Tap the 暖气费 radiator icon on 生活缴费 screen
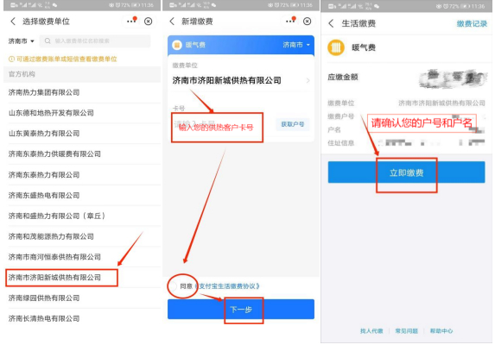 pos(336,47)
